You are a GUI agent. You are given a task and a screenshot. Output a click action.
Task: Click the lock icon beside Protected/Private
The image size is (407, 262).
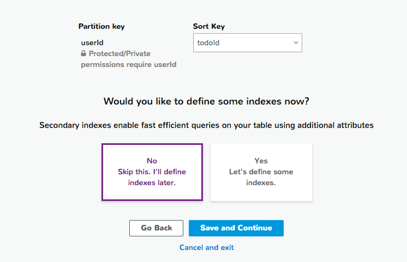(83, 54)
